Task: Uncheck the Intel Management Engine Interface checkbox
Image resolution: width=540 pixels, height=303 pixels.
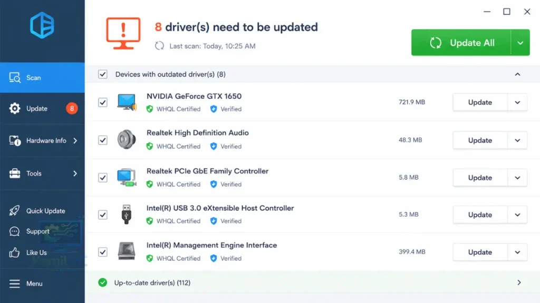Action: tap(103, 252)
